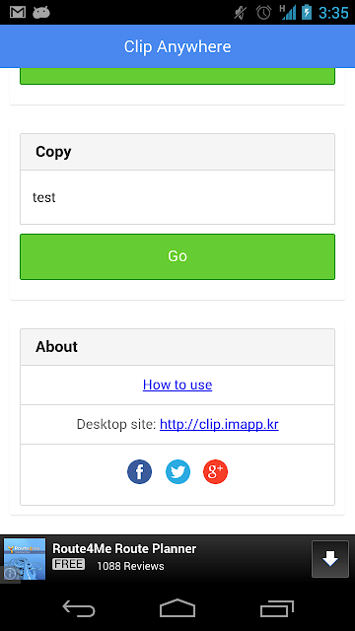Share via the Google Plus icon

[x=215, y=471]
